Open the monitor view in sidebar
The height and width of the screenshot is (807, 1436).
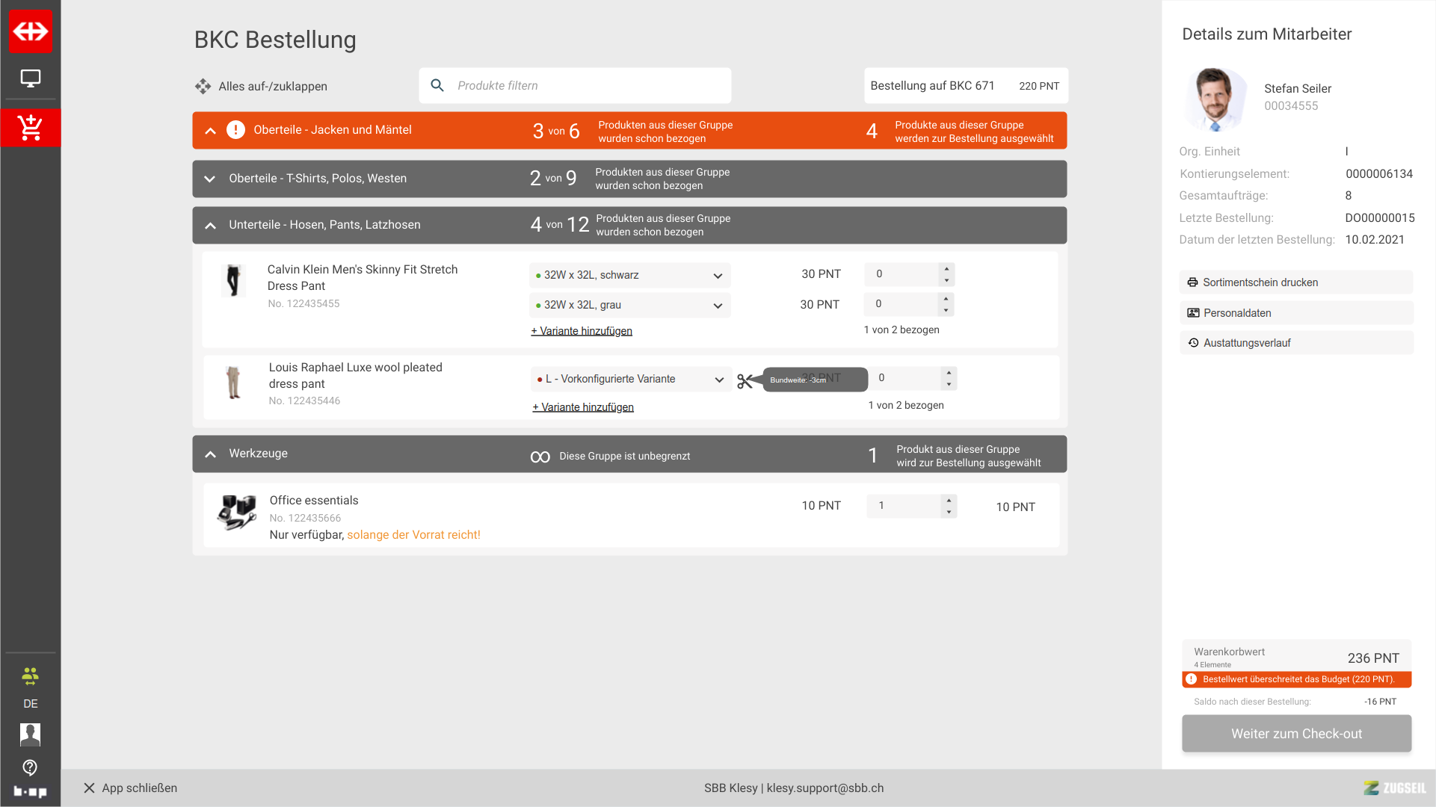(x=31, y=78)
